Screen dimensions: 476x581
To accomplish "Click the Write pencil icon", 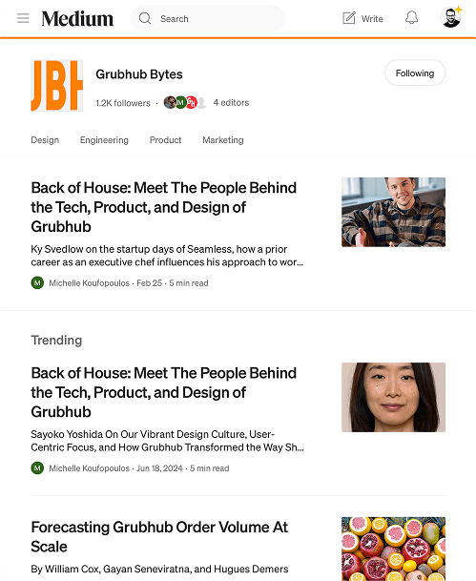I will pyautogui.click(x=349, y=18).
